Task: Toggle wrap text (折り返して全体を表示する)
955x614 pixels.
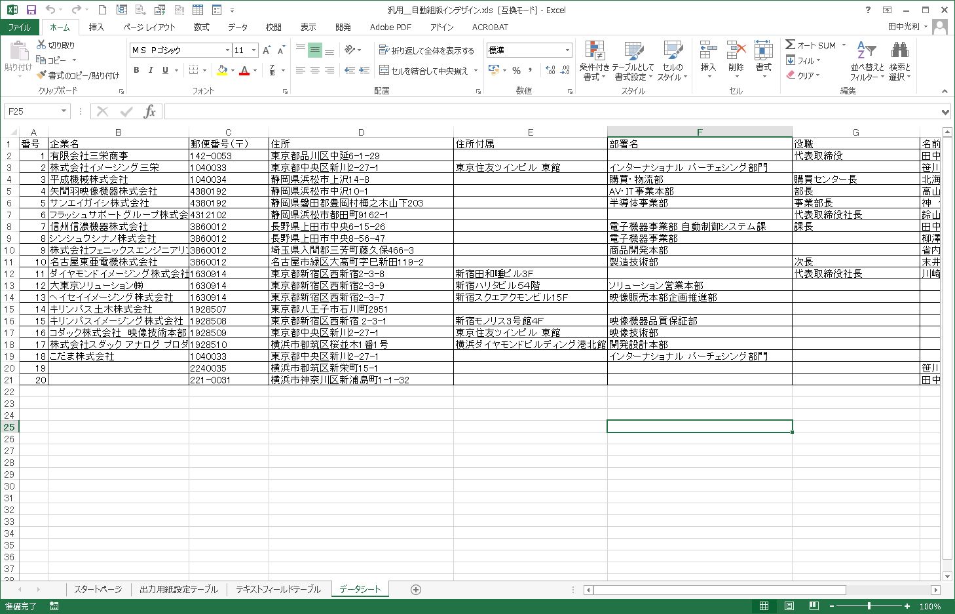Action: coord(426,50)
